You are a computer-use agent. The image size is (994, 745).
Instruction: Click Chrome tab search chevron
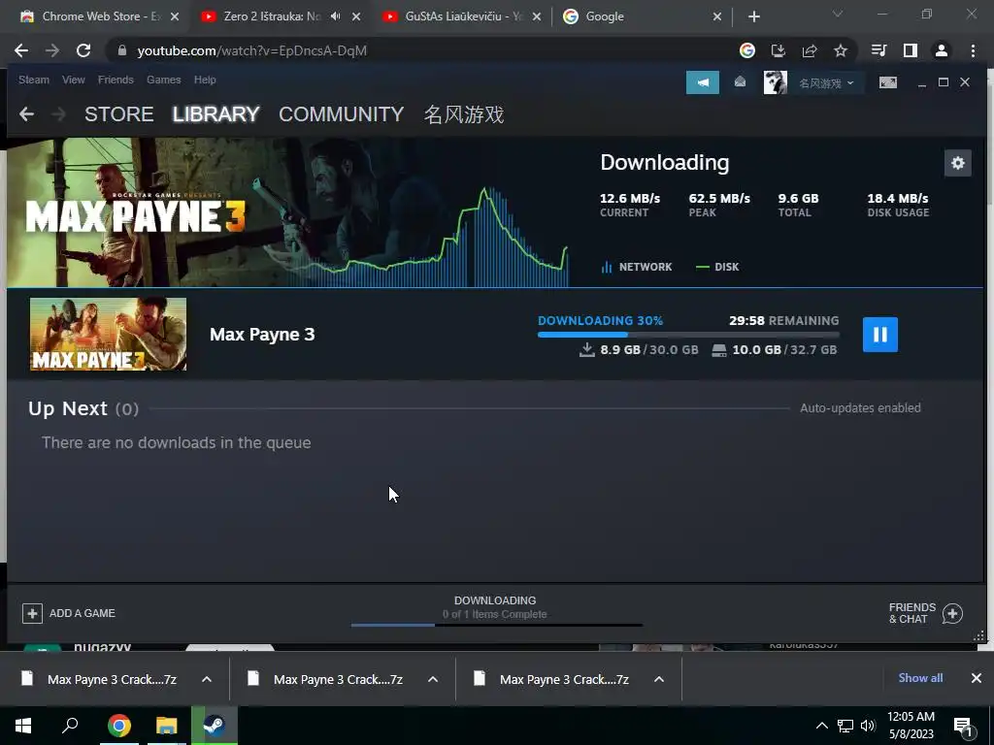(x=838, y=14)
